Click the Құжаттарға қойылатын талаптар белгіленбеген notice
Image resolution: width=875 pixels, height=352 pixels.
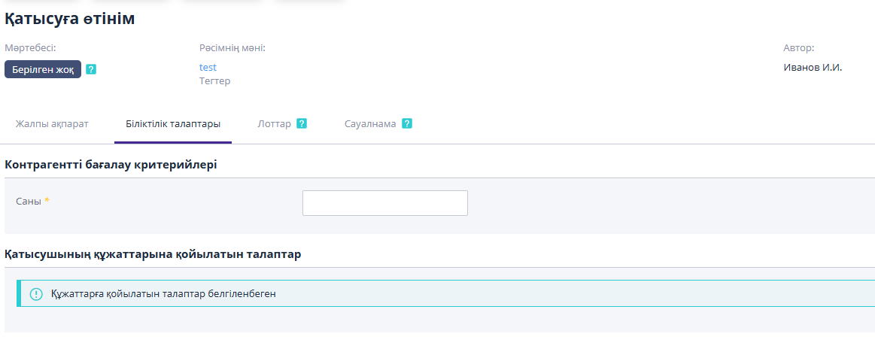[x=163, y=294]
